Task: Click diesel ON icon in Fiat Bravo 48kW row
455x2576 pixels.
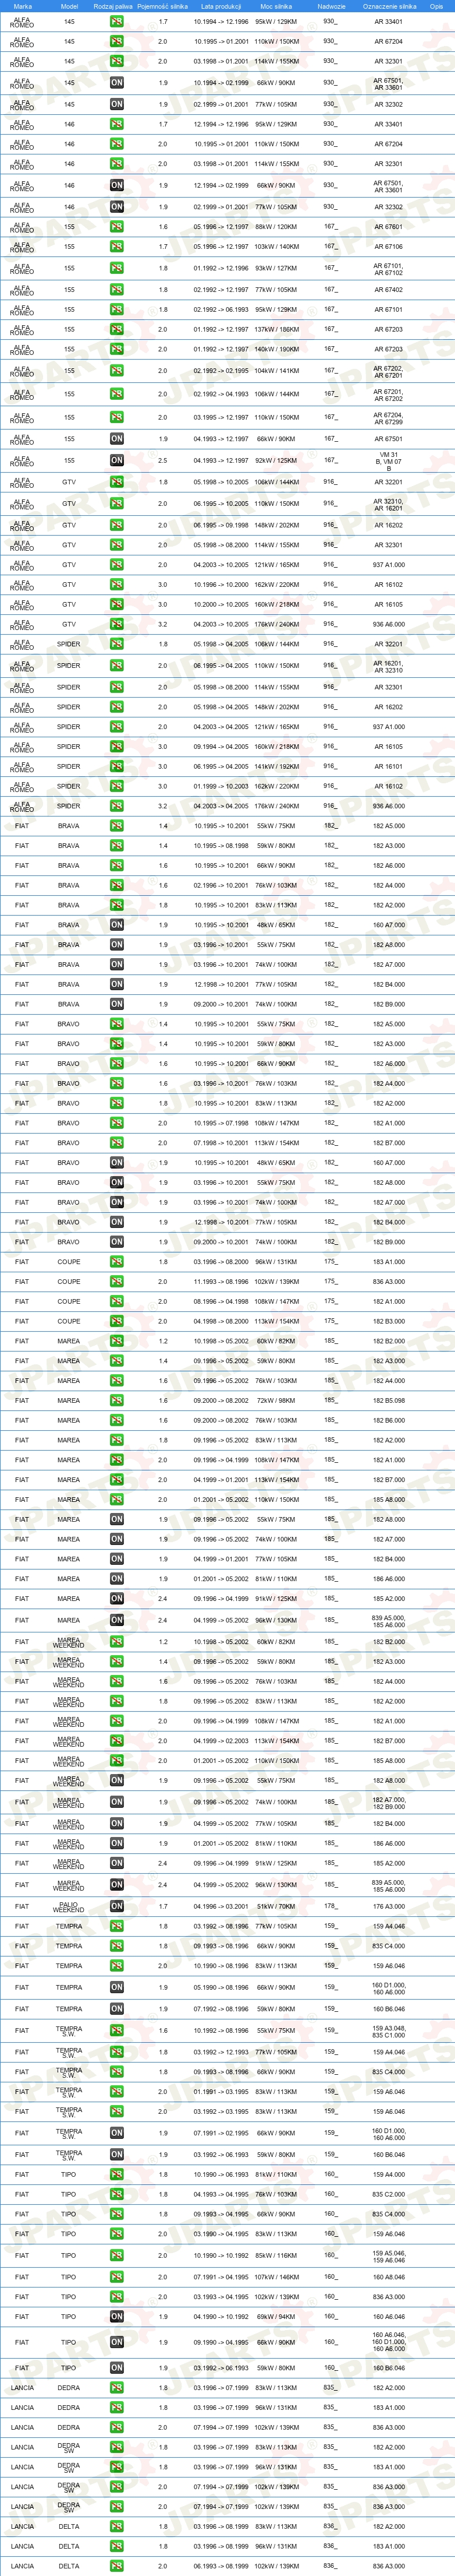Action: [x=117, y=1163]
